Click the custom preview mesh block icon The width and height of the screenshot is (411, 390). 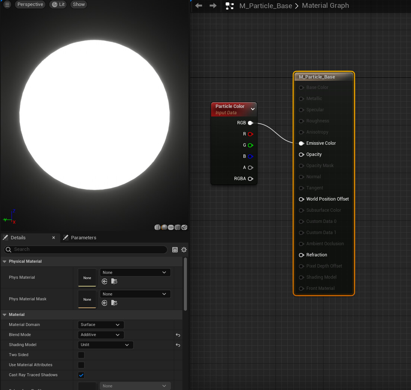184,227
